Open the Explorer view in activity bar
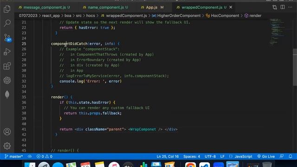 (x=7, y=9)
